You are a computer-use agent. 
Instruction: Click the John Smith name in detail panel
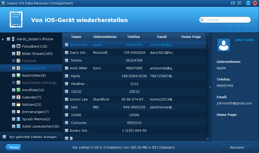coord(244,40)
